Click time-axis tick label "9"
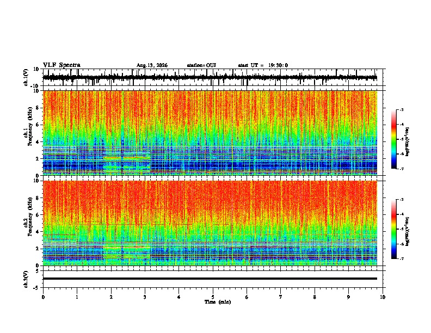Viewport: 431px width, 333px height. click(x=348, y=297)
